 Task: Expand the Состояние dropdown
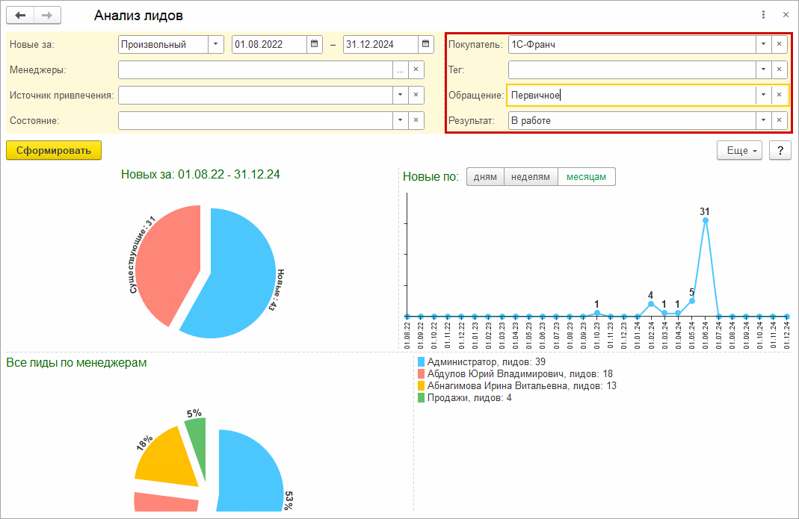(400, 121)
